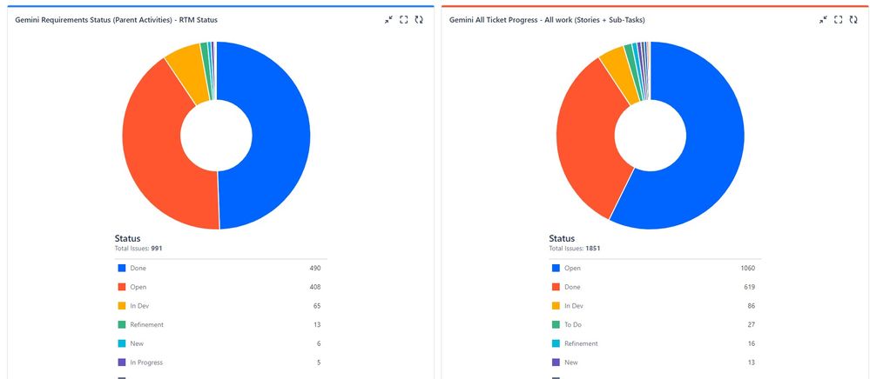The height and width of the screenshot is (379, 870).
Task: Click the 6 count for New
Action: [319, 343]
